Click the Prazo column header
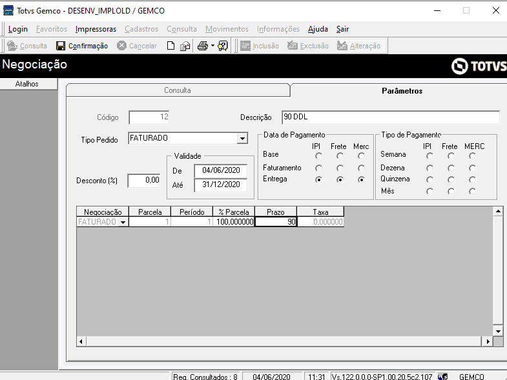Image resolution: width=507 pixels, height=380 pixels. point(276,212)
